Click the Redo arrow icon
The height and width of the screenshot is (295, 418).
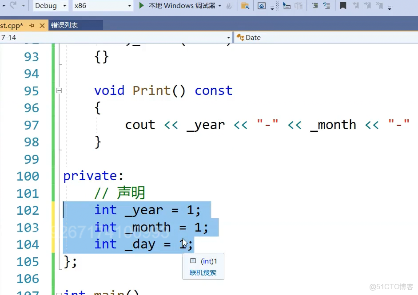point(13,5)
